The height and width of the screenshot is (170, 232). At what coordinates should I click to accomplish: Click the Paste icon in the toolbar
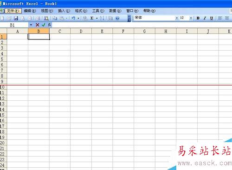(62, 18)
